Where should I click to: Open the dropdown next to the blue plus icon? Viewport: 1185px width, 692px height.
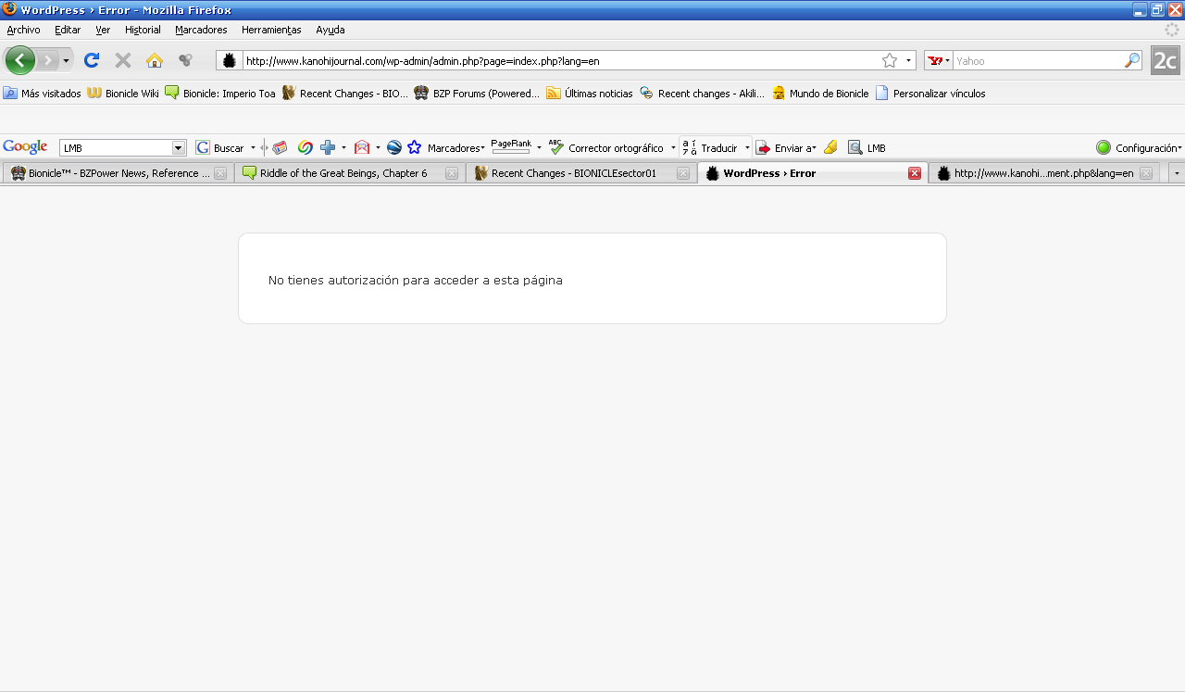[x=343, y=147]
